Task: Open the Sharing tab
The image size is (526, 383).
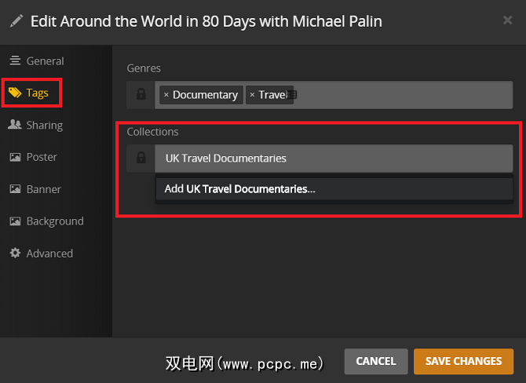Action: (x=44, y=125)
